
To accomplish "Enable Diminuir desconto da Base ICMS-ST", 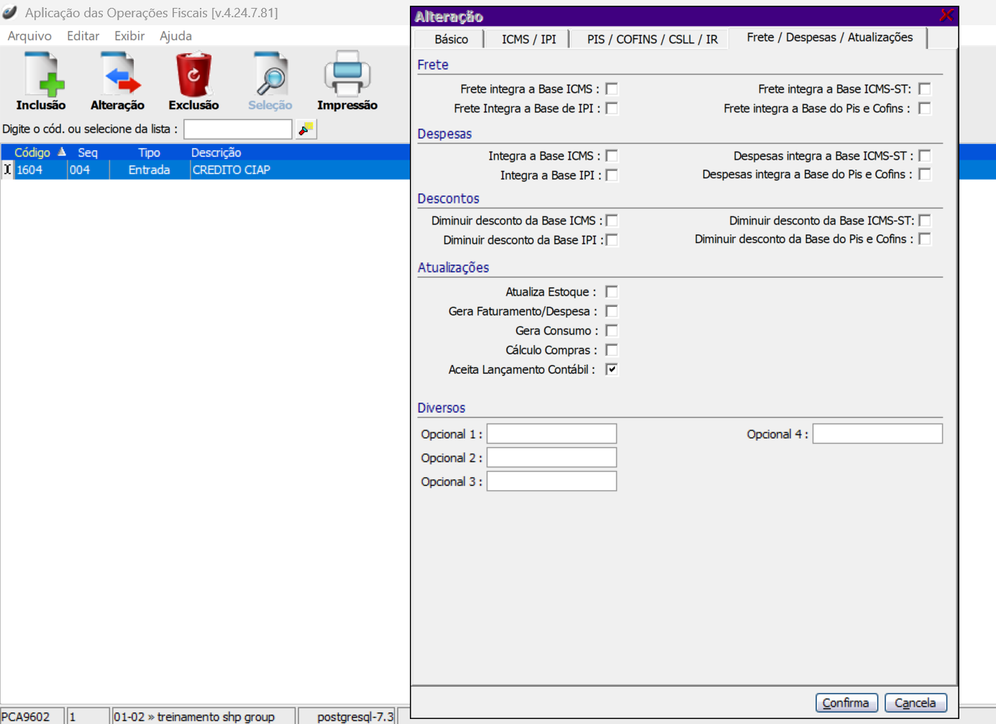I will (x=925, y=221).
